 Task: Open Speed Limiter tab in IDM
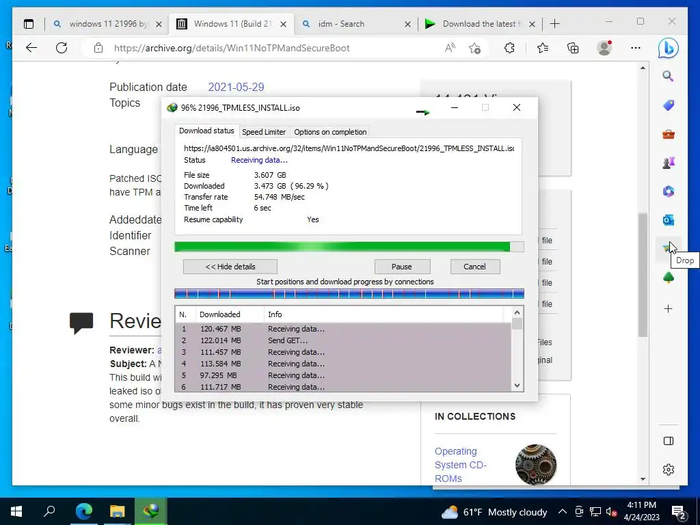(264, 132)
